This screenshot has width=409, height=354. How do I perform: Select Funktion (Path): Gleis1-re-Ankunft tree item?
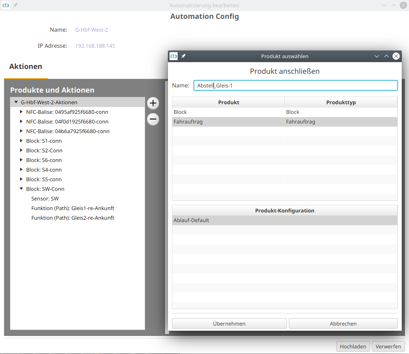click(73, 208)
